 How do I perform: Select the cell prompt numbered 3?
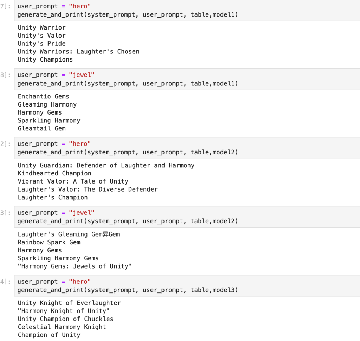[x=6, y=213]
